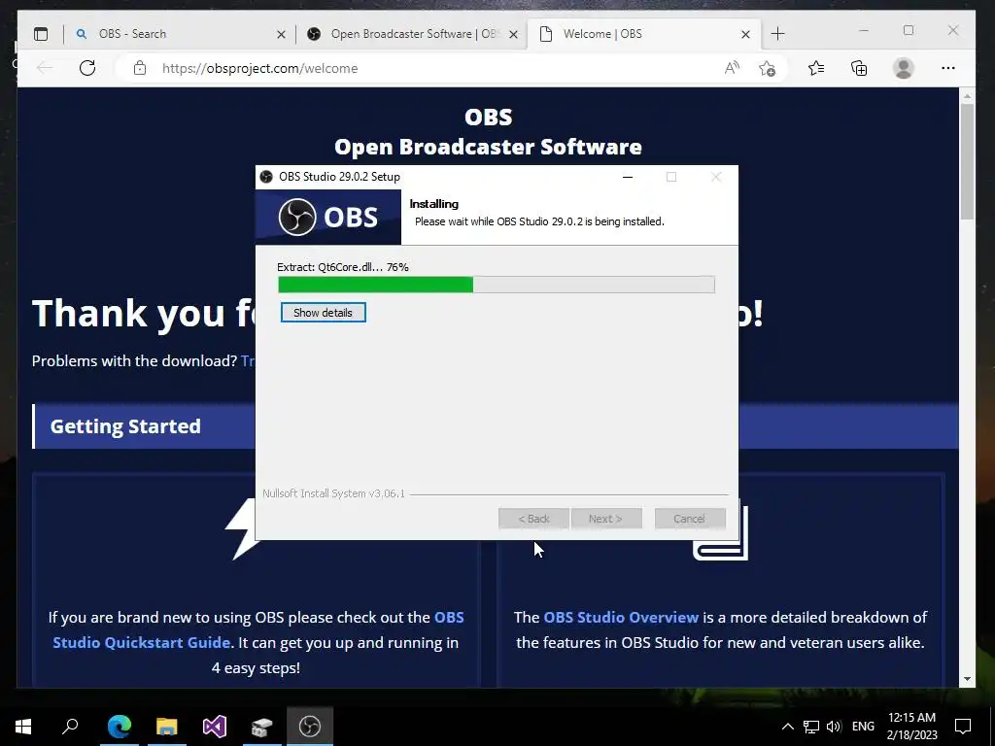This screenshot has width=995, height=746.
Task: Open the volume tray icon
Action: (833, 727)
